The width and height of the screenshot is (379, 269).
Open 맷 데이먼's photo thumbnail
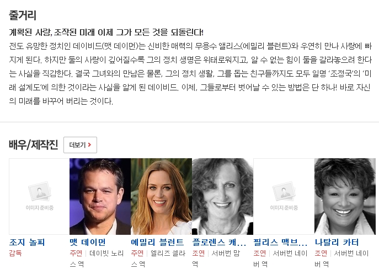coord(100,196)
